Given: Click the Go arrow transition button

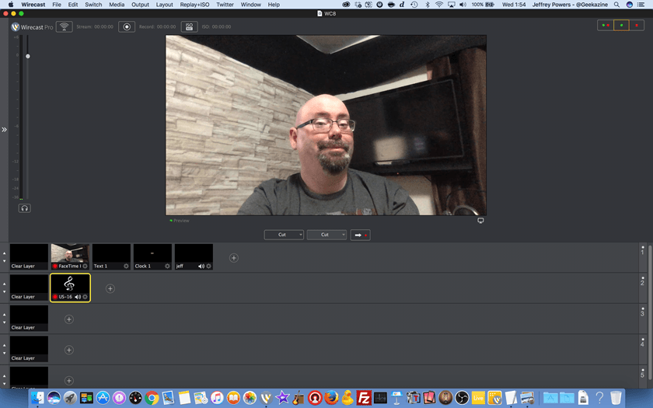Looking at the screenshot, I should click(x=360, y=235).
